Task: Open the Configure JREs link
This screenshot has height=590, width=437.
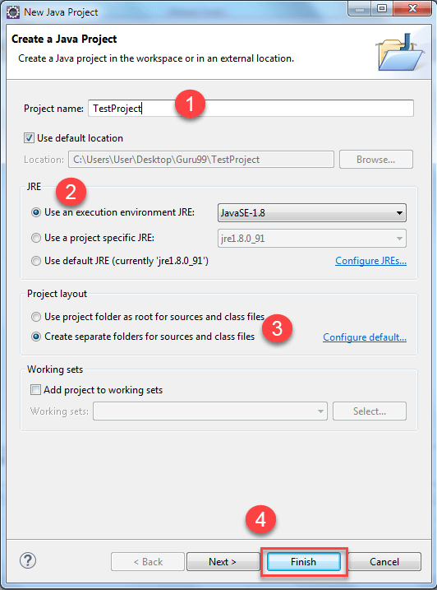Action: pyautogui.click(x=370, y=261)
